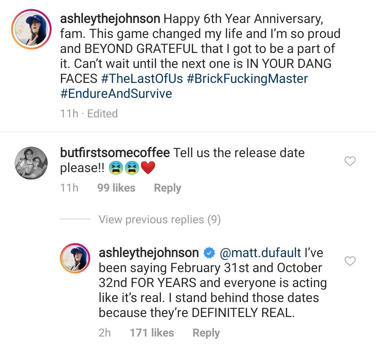Collapse the reply thread divider line
The width and height of the screenshot is (376, 348).
point(75,219)
